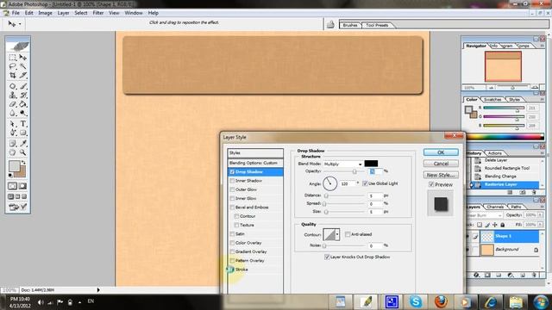Open the Filter menu

97,13
